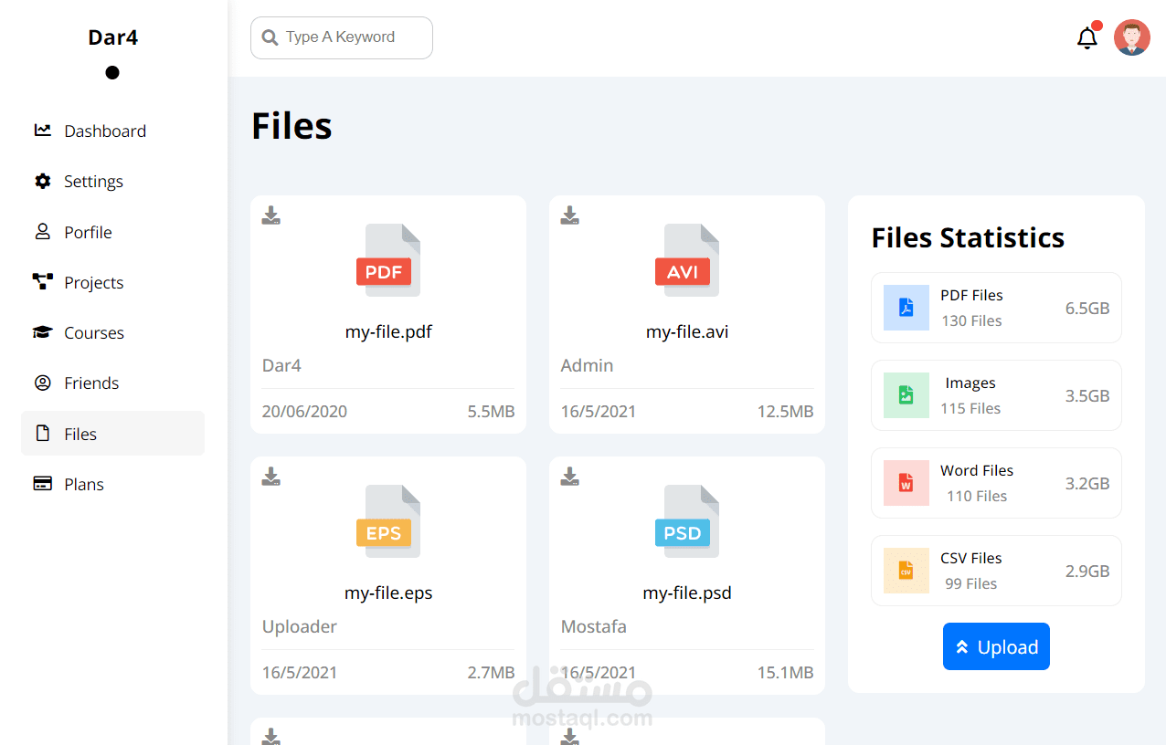Click the 3.2GB statistics value
Image resolution: width=1166 pixels, height=745 pixels.
[x=1087, y=483]
